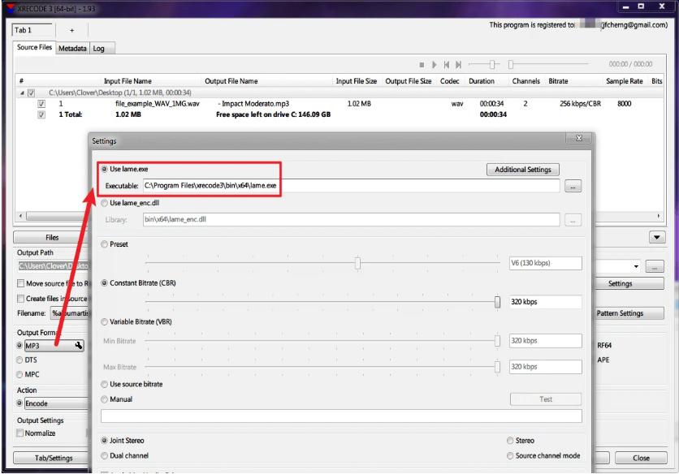The height and width of the screenshot is (474, 679).
Task: Select Constant Bitrate (CBR) mode
Action: tap(104, 283)
